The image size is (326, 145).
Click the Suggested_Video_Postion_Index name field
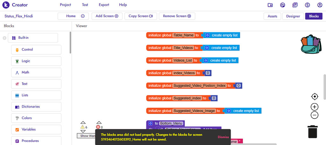199,86
